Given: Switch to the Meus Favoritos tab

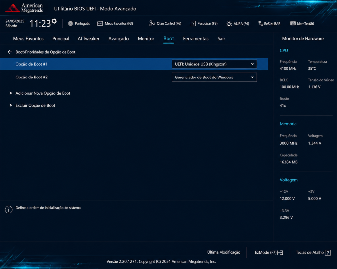Looking at the screenshot, I should pos(28,39).
